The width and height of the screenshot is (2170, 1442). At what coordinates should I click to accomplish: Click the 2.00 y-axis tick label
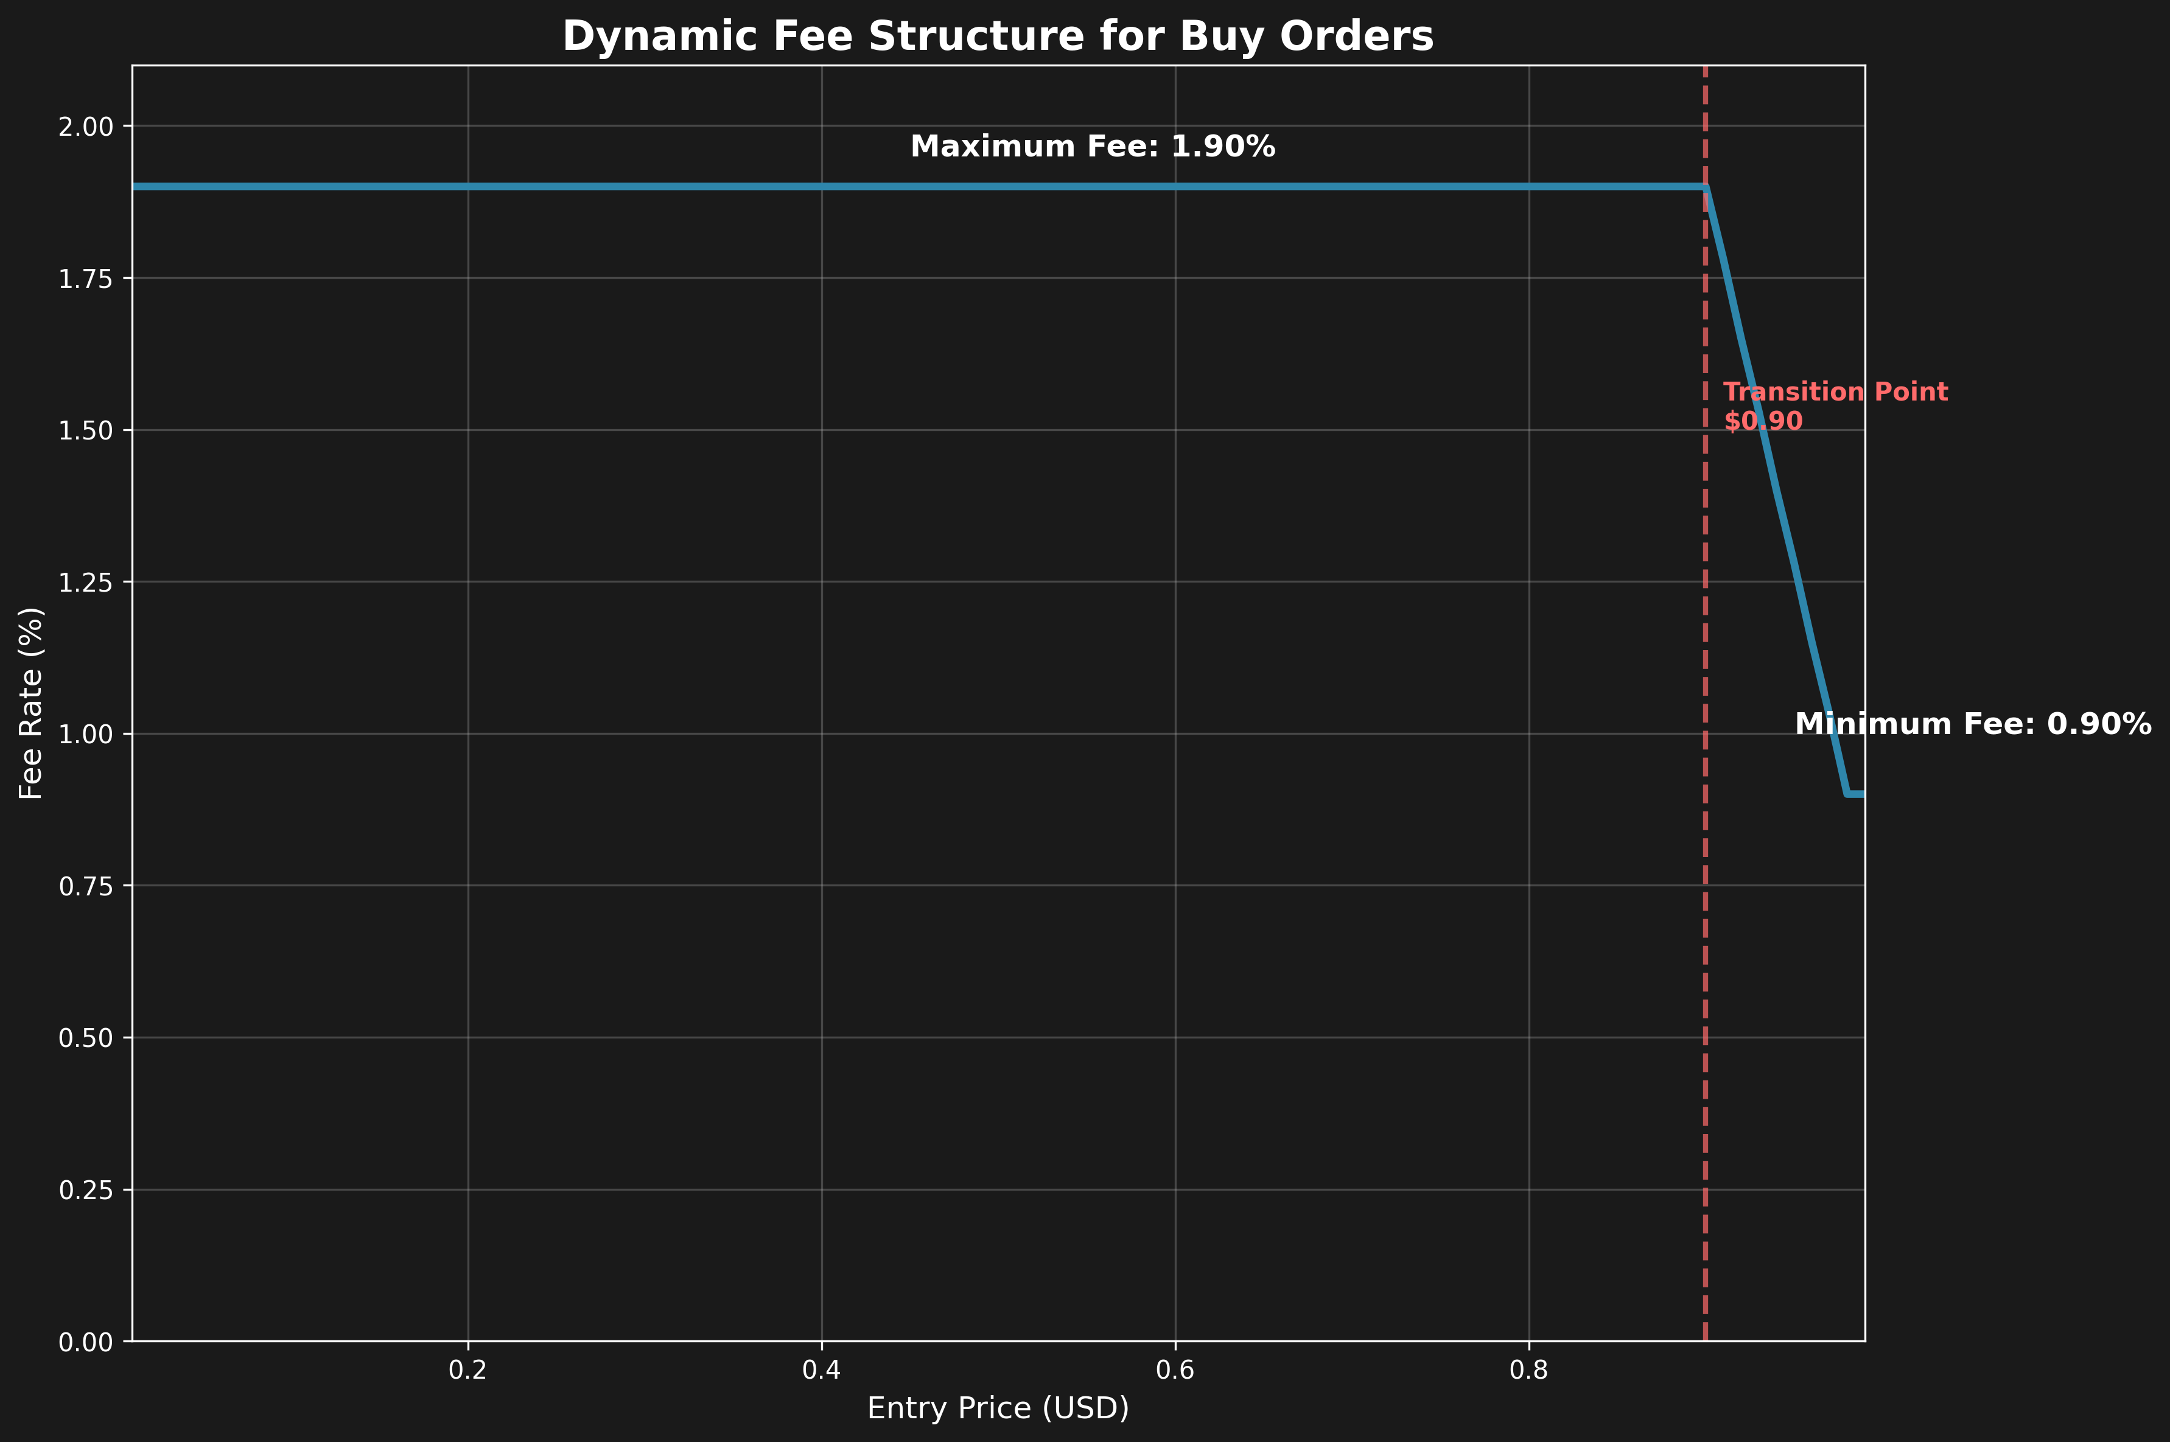(85, 126)
